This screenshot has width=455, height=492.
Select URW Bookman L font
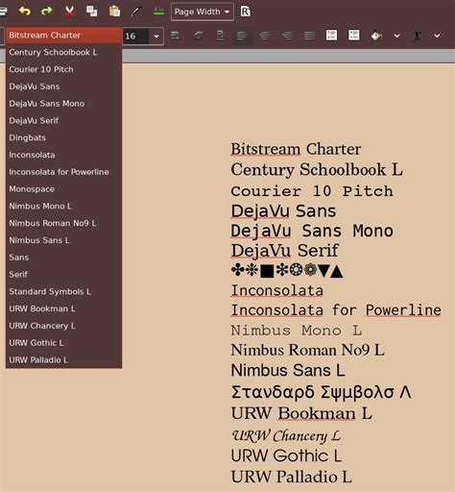click(63, 308)
